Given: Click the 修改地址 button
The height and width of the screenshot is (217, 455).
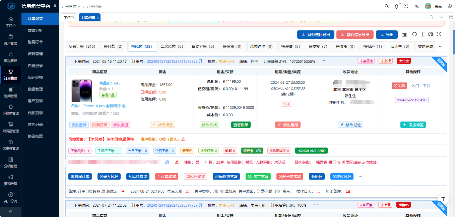Looking at the screenshot, I should click(350, 125).
